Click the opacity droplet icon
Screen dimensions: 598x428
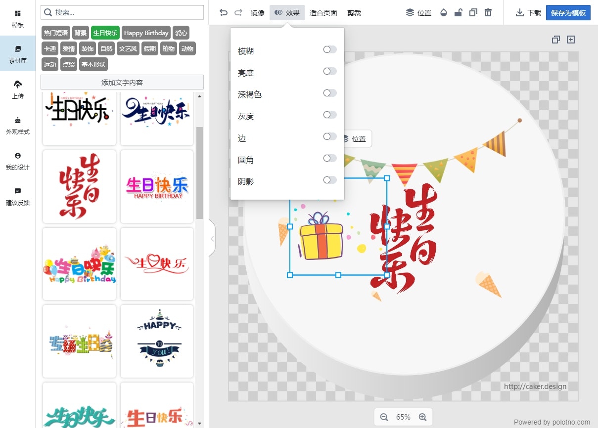tap(444, 12)
